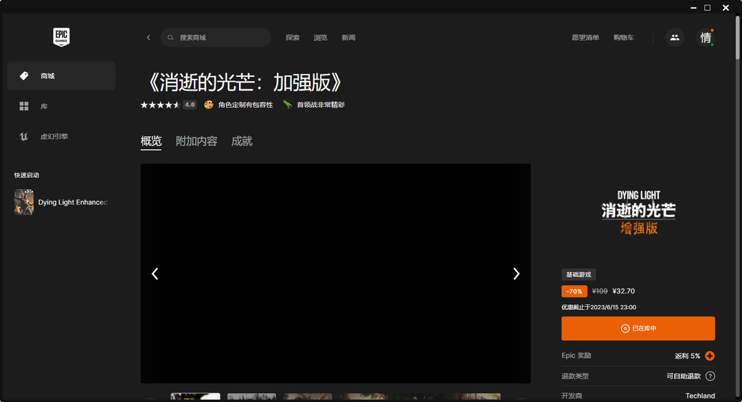
Task: Open the 探索 Discover page
Action: click(x=293, y=37)
